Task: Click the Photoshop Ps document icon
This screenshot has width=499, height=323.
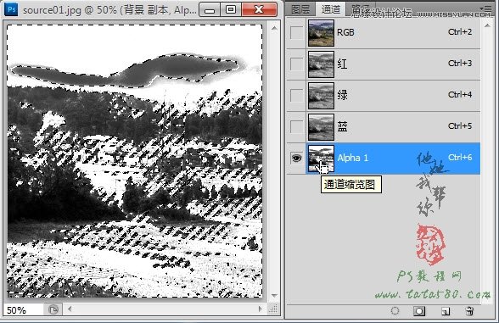Action: click(11, 10)
